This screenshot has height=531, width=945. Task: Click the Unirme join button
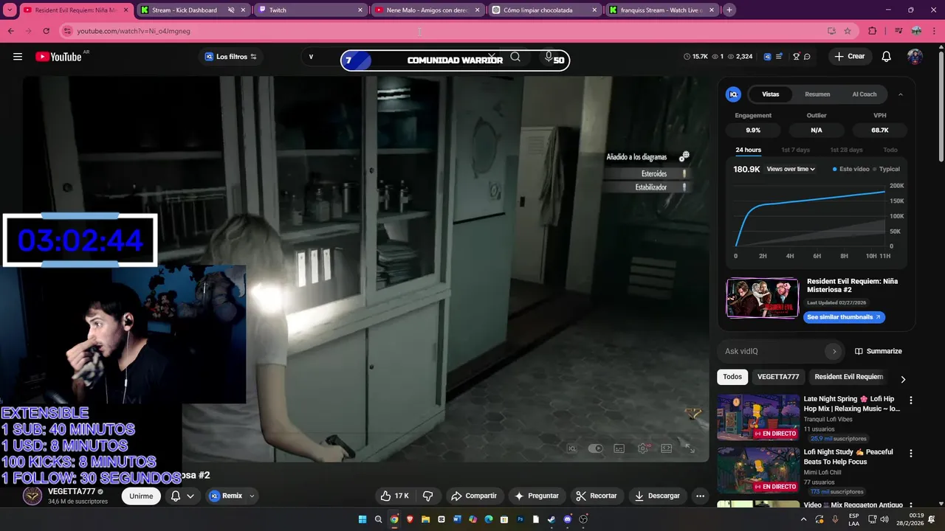[x=141, y=496]
